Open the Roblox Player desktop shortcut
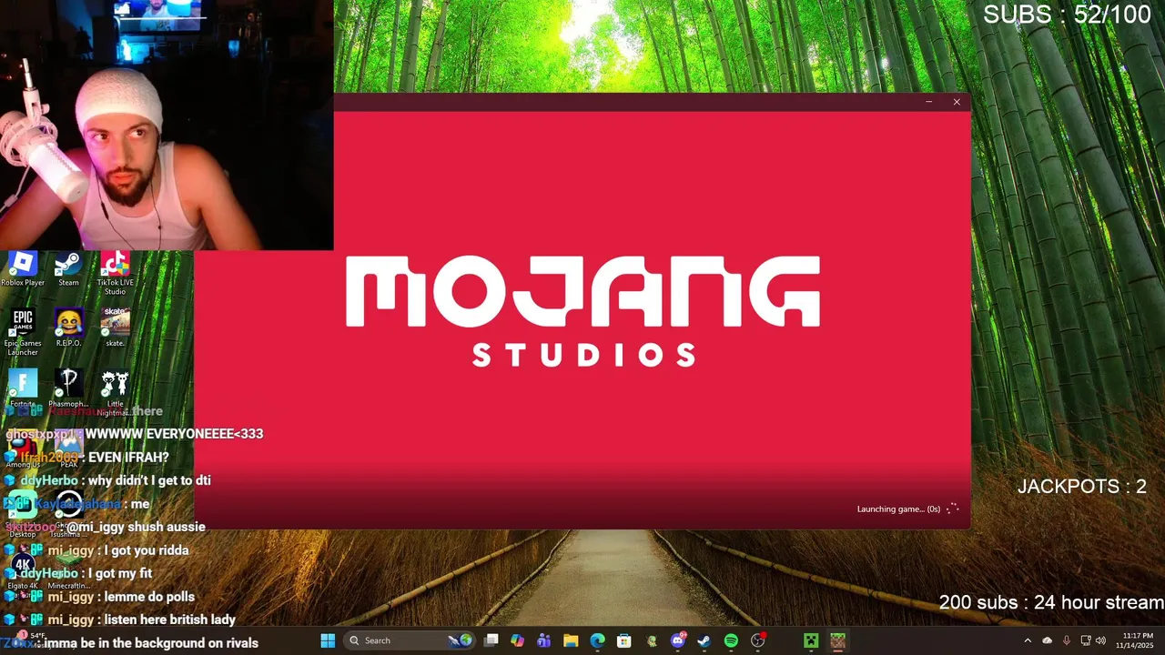Image resolution: width=1165 pixels, height=655 pixels. tap(23, 269)
